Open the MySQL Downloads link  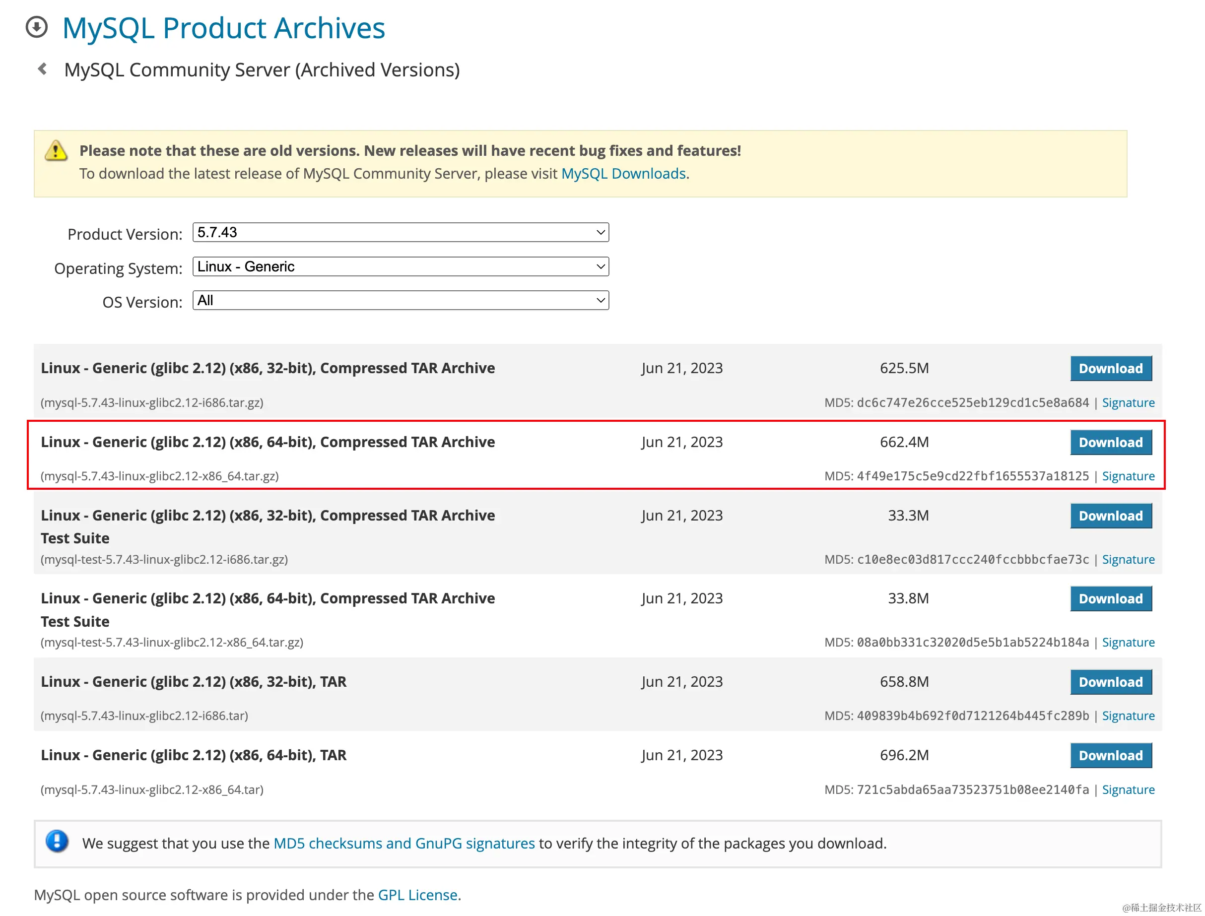(623, 173)
